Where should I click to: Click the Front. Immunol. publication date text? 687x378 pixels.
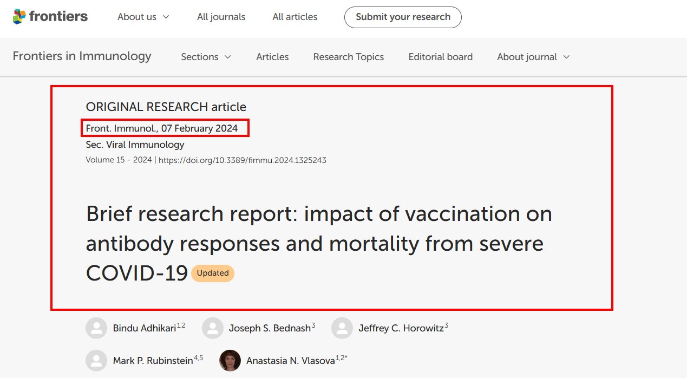[x=162, y=128]
